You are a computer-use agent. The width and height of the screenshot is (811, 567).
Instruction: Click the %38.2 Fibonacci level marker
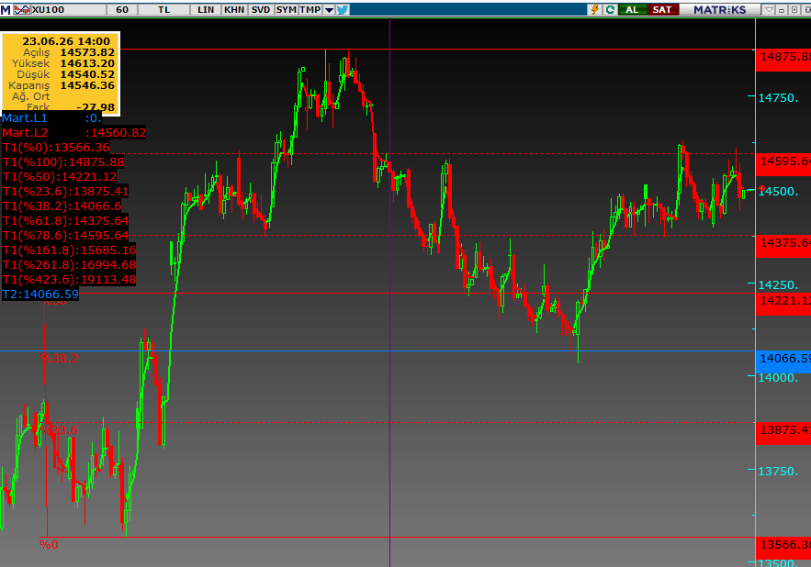coord(60,358)
